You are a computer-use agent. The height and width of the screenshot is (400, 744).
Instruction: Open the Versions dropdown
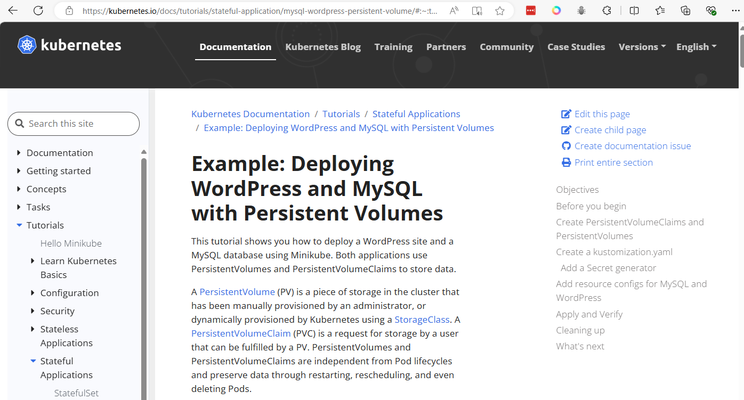tap(642, 47)
